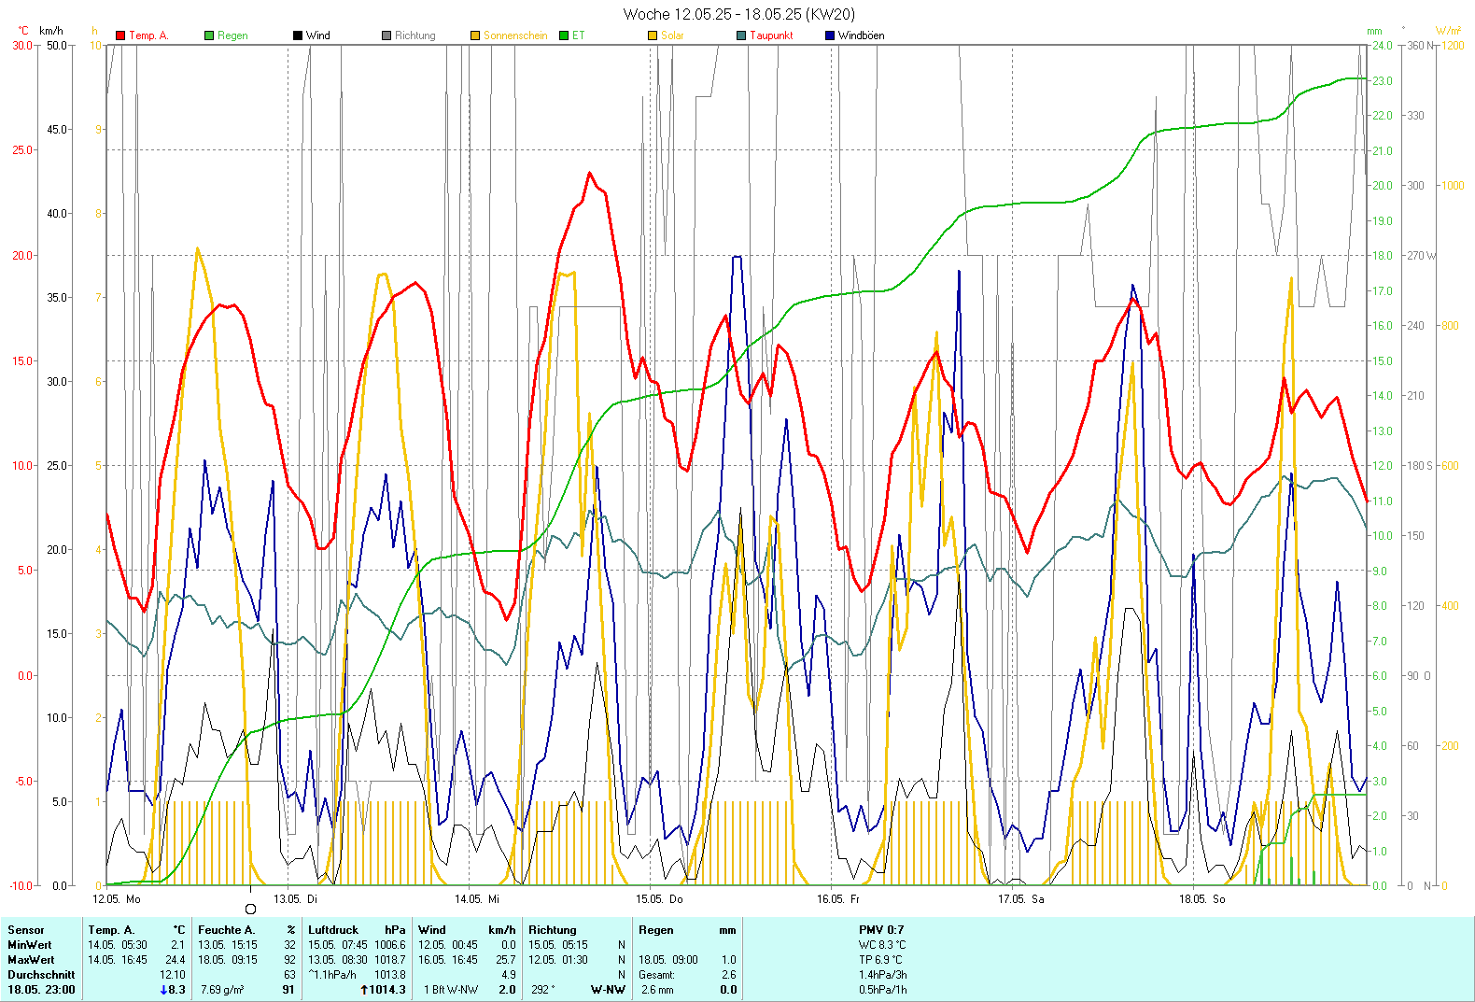Click the Sonnenschein legend label
Image resolution: width=1475 pixels, height=1002 pixels.
coord(515,35)
